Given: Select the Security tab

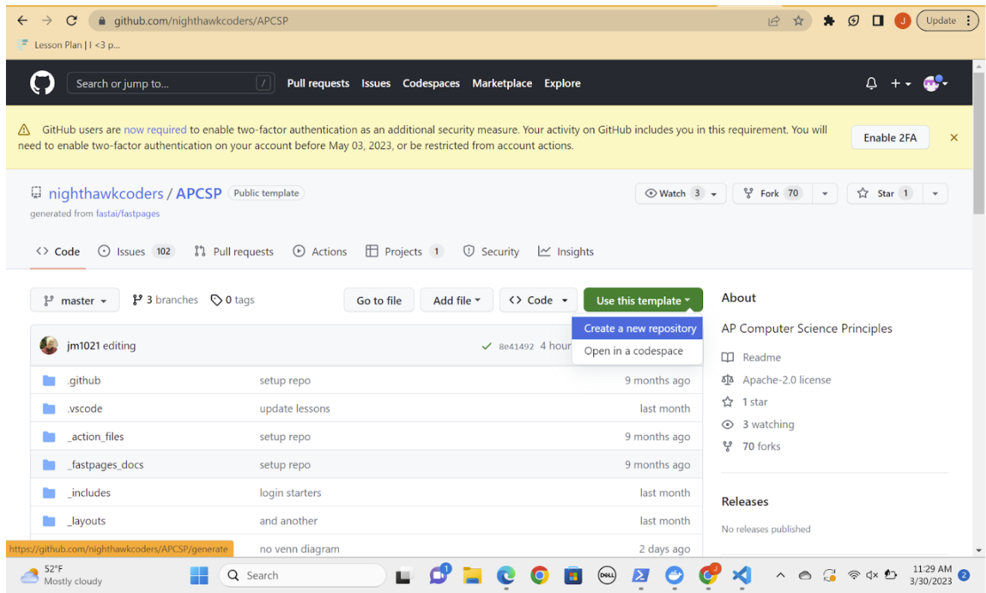Looking at the screenshot, I should pyautogui.click(x=491, y=251).
